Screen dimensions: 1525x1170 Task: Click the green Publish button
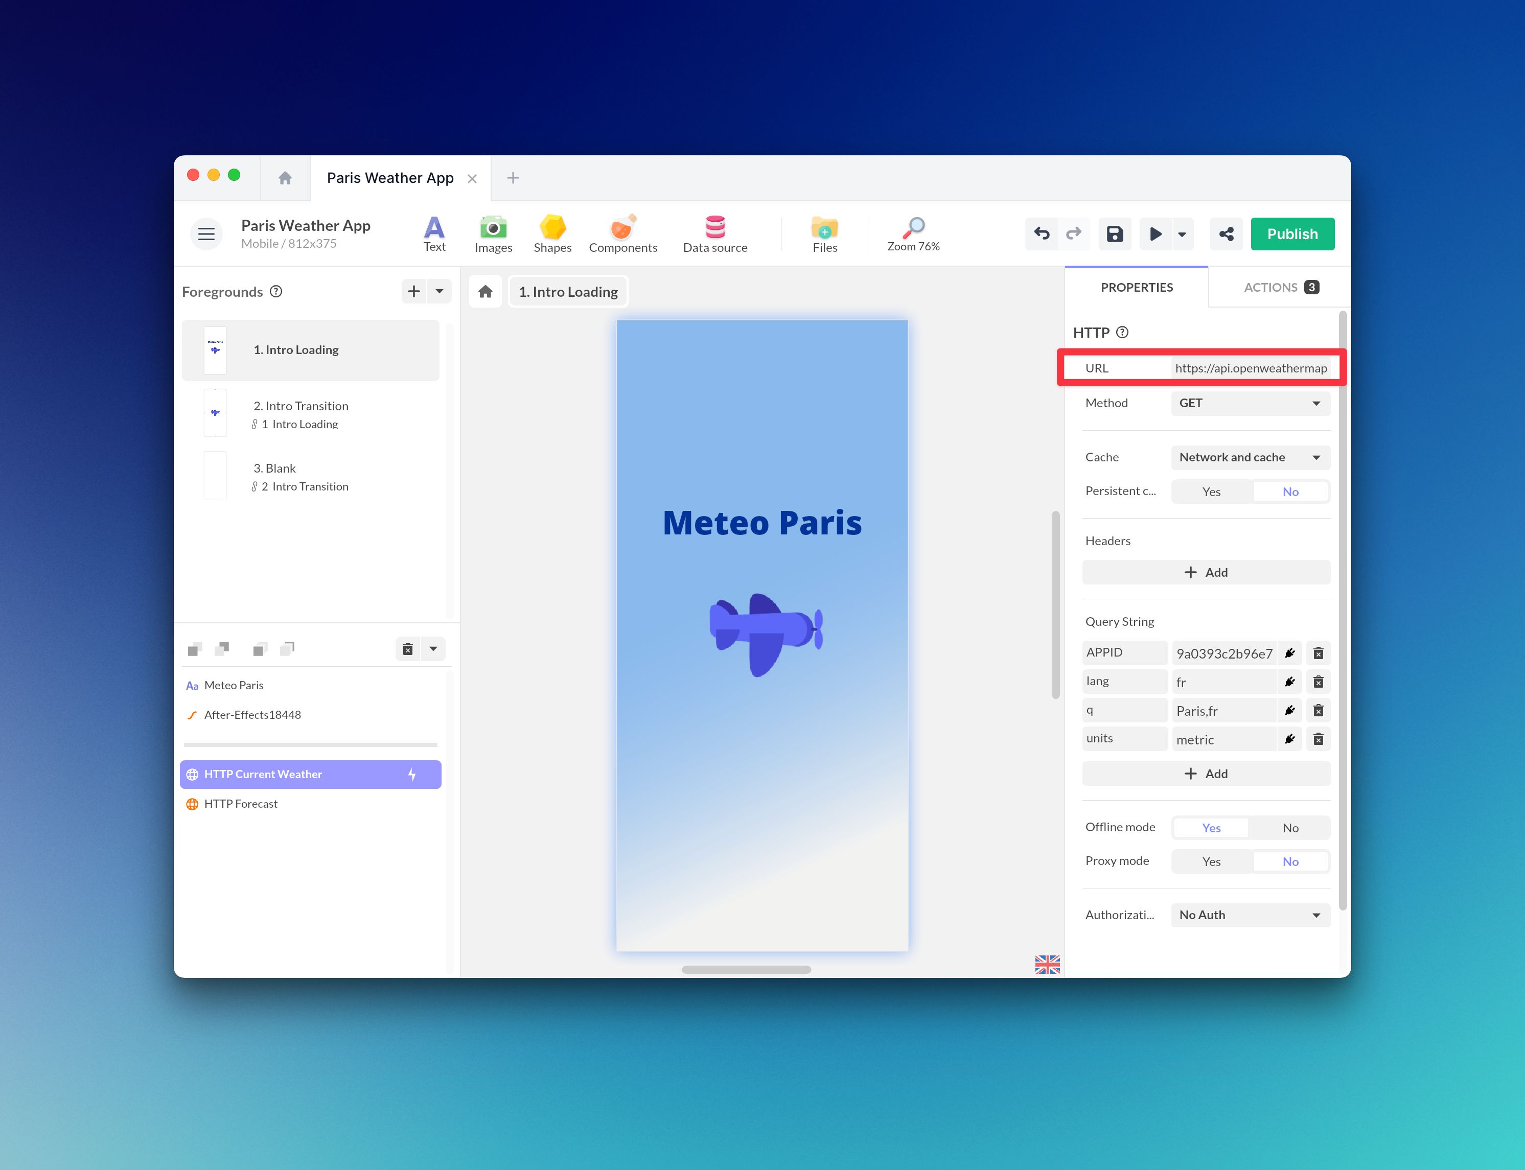pyautogui.click(x=1291, y=234)
